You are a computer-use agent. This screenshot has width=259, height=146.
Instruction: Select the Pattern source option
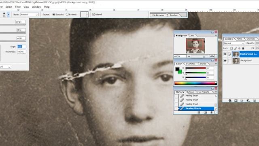pos(67,15)
